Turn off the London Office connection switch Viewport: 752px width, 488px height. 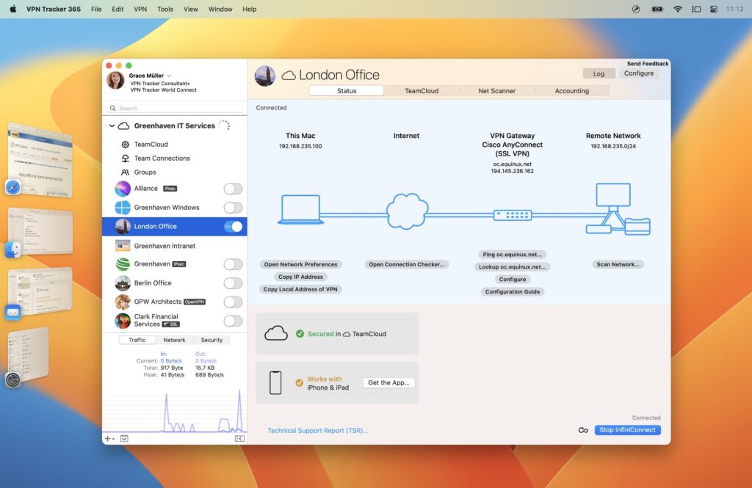coord(233,226)
